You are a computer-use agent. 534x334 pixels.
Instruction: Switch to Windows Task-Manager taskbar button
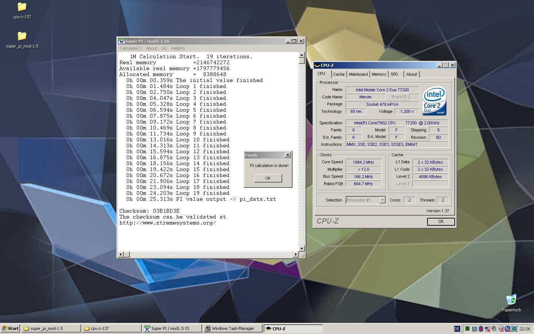click(x=233, y=328)
